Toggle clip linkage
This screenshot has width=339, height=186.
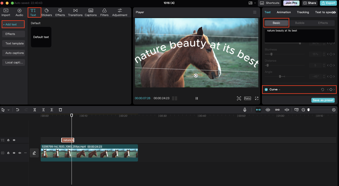pos(277,110)
